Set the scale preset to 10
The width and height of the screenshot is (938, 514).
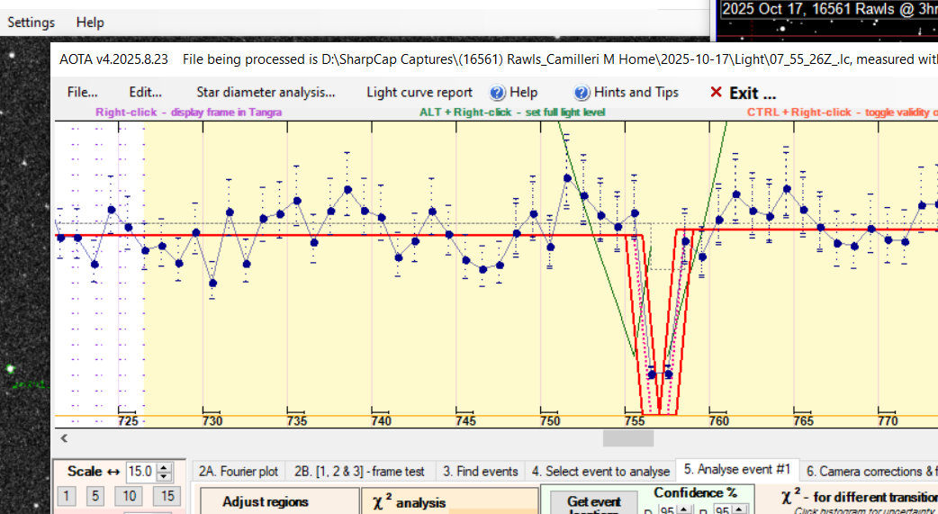[129, 496]
